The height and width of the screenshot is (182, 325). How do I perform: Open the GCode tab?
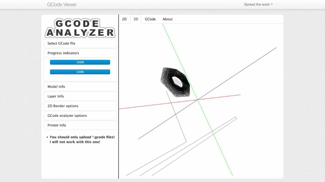(150, 19)
